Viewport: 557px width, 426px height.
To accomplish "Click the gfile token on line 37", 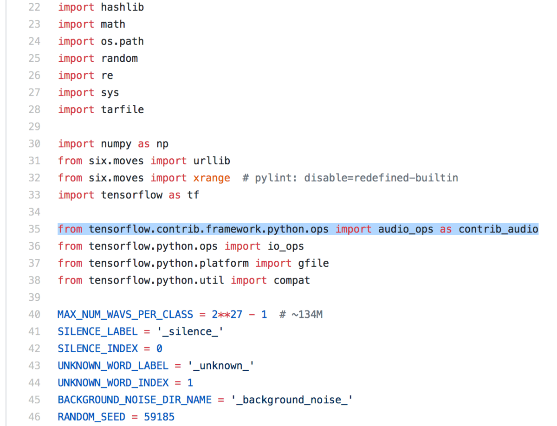I will click(314, 263).
